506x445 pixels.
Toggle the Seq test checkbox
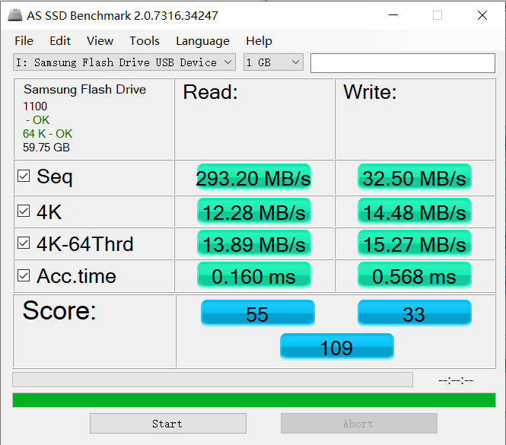24,176
